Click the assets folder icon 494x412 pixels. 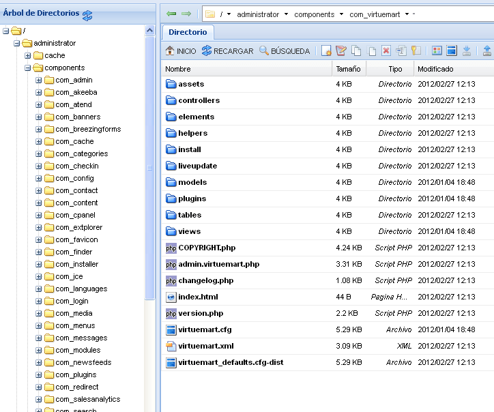[171, 84]
